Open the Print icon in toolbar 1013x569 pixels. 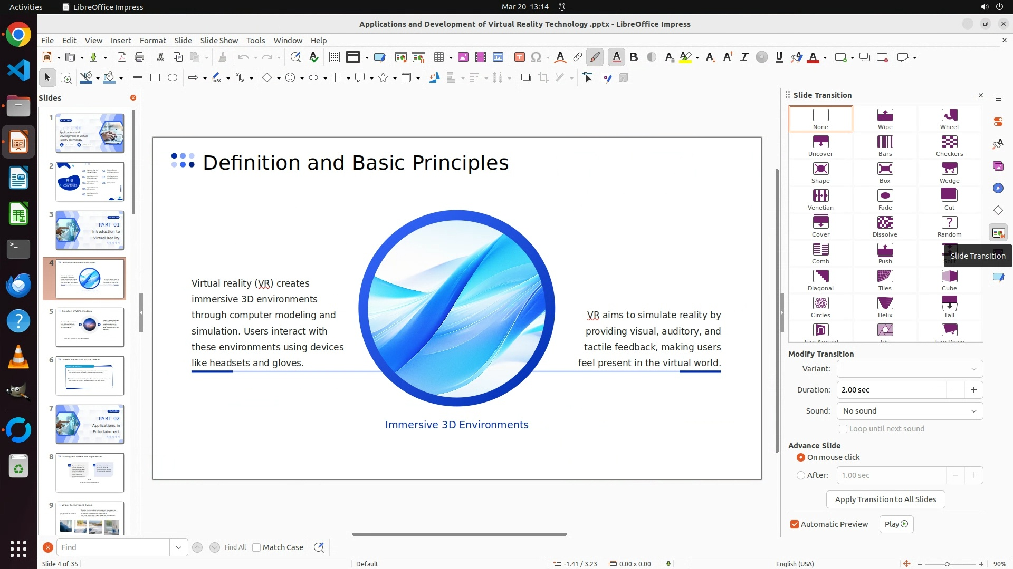(x=139, y=57)
